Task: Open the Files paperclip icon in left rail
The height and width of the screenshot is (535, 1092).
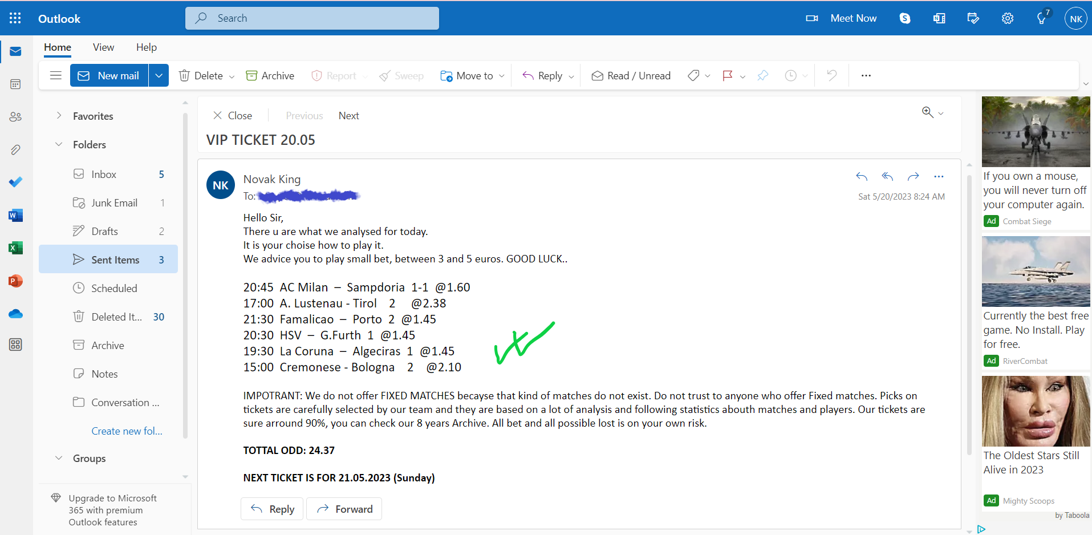Action: coord(15,149)
